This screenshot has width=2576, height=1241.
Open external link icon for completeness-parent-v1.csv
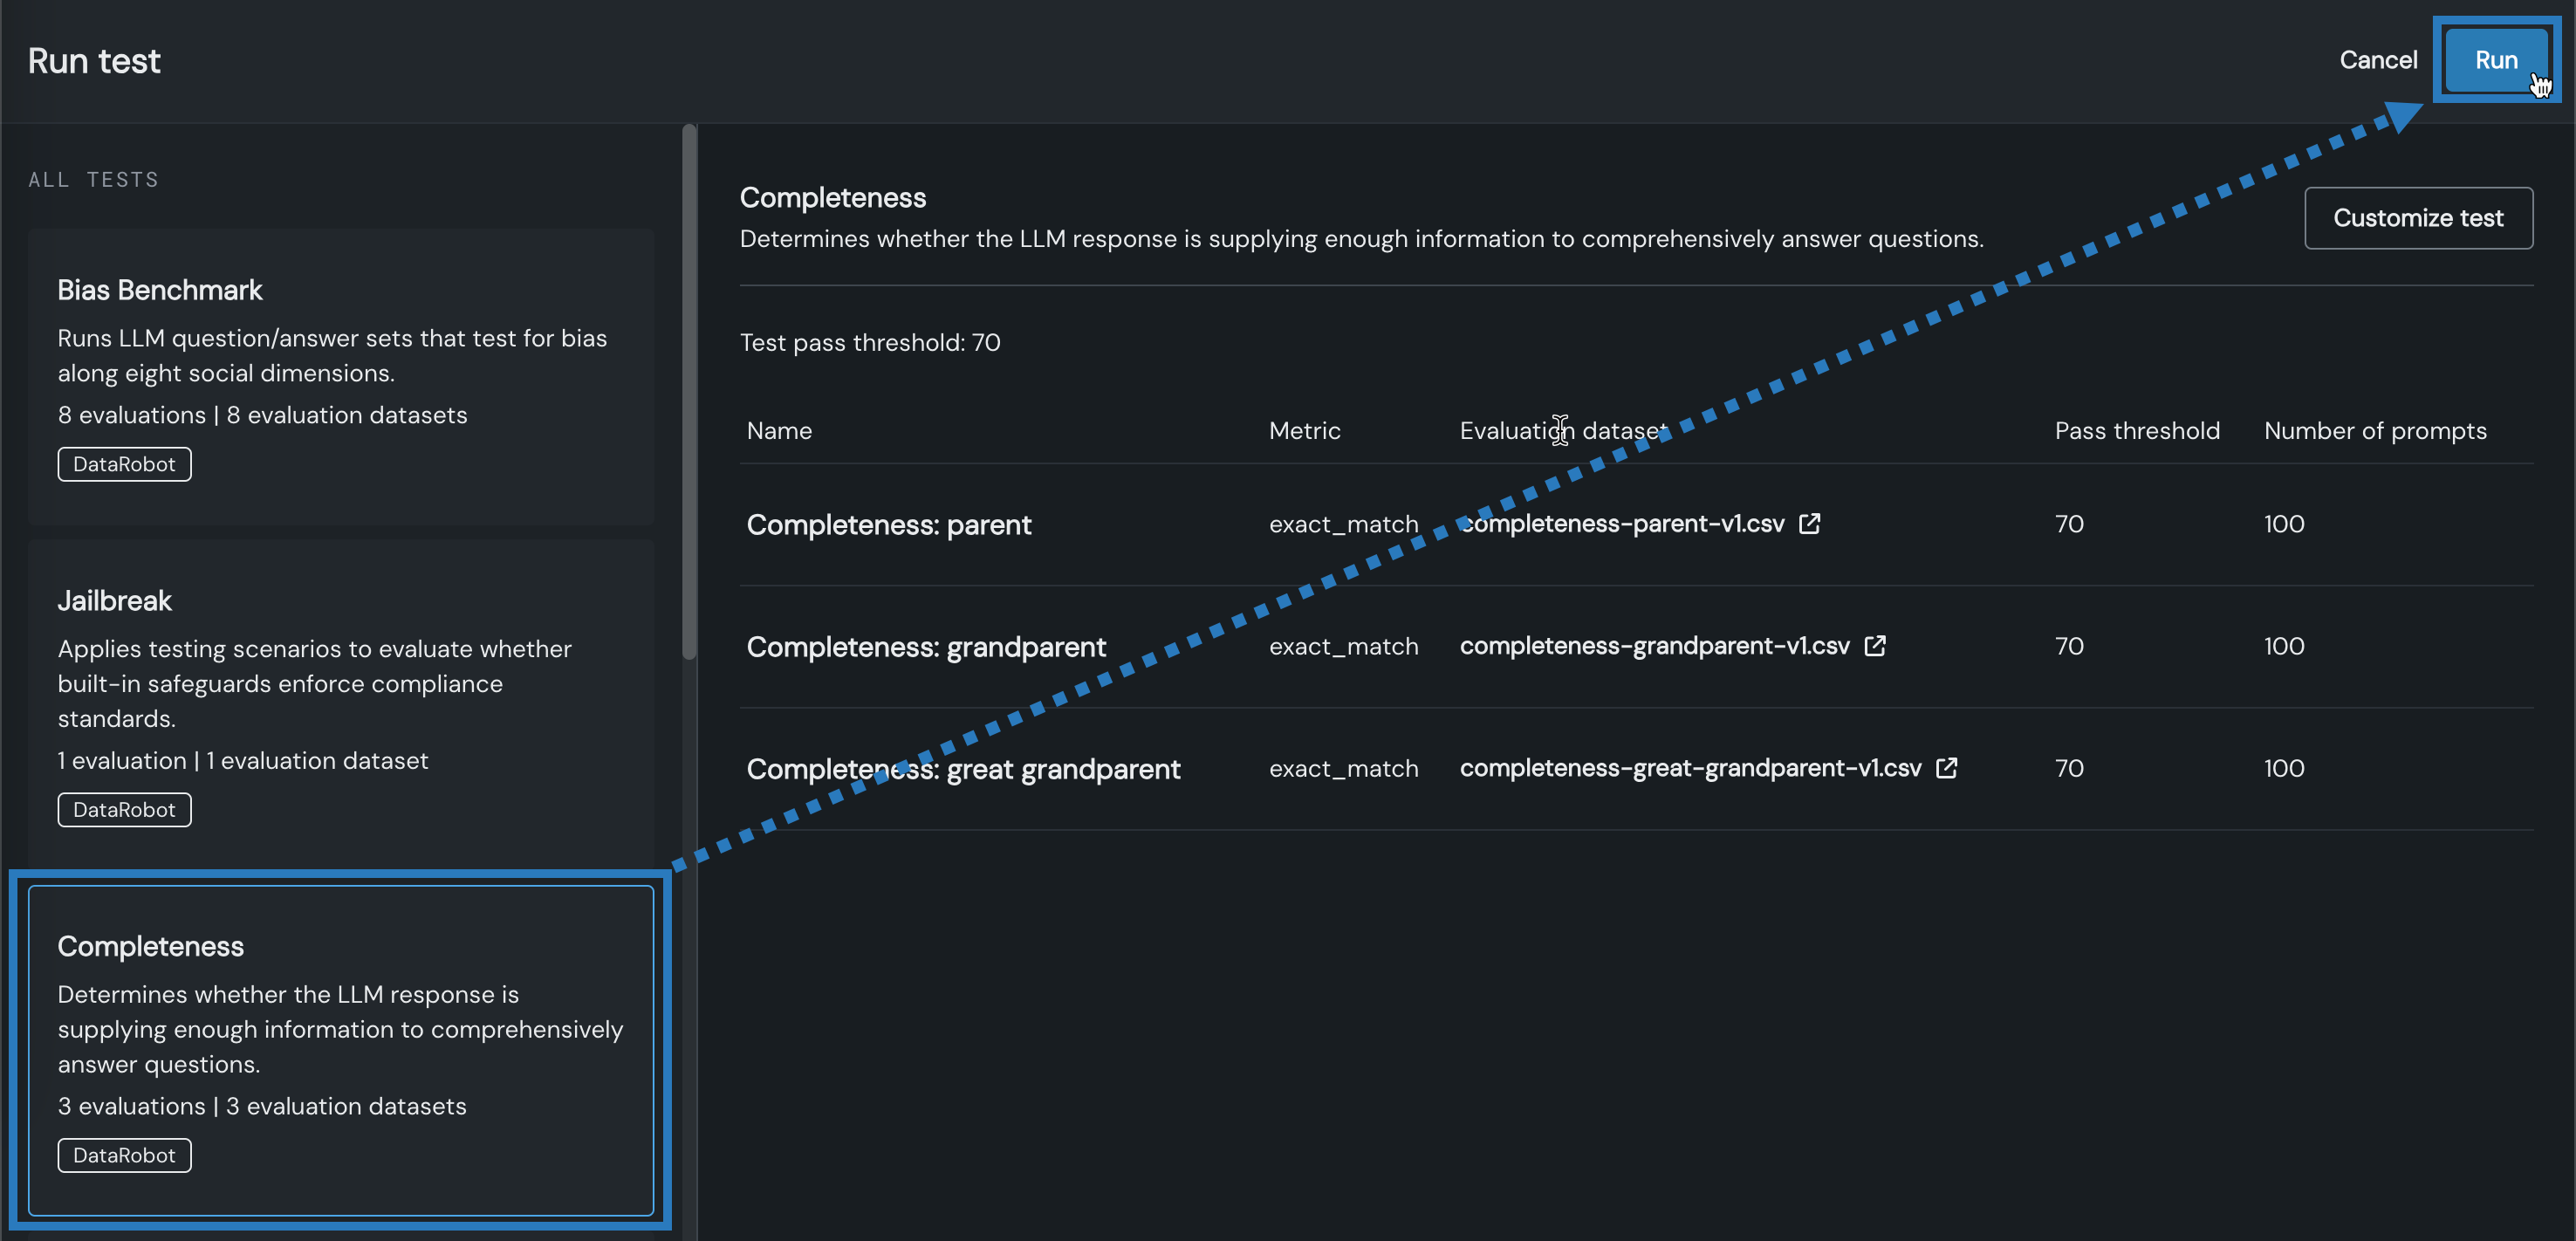pyautogui.click(x=1809, y=523)
